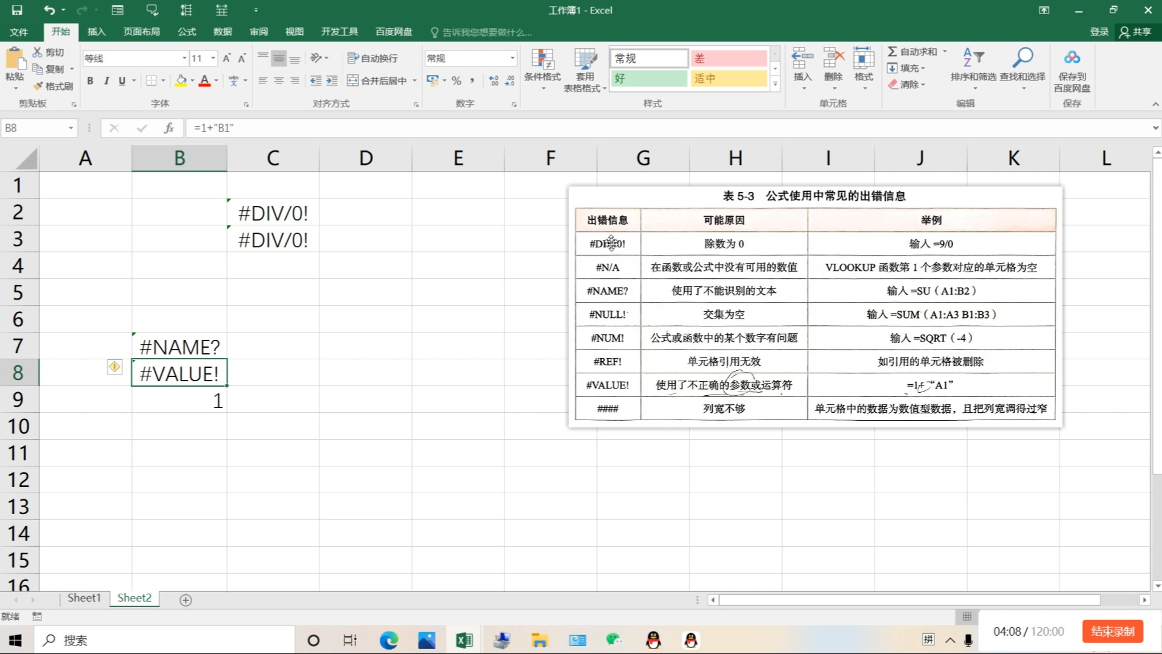Expand the Name Box dropdown
The width and height of the screenshot is (1162, 654).
point(71,128)
